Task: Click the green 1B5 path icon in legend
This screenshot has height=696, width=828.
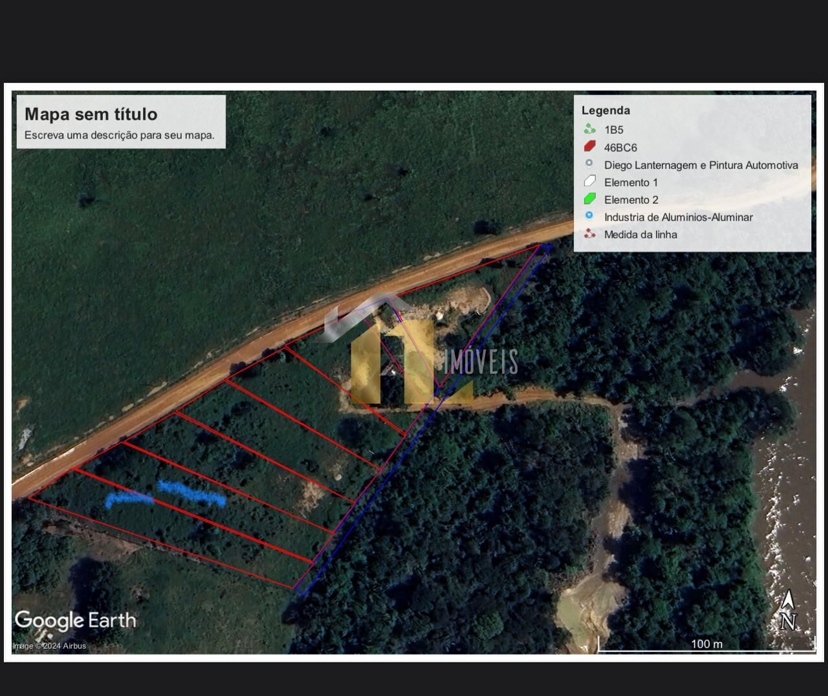Action: 589,129
